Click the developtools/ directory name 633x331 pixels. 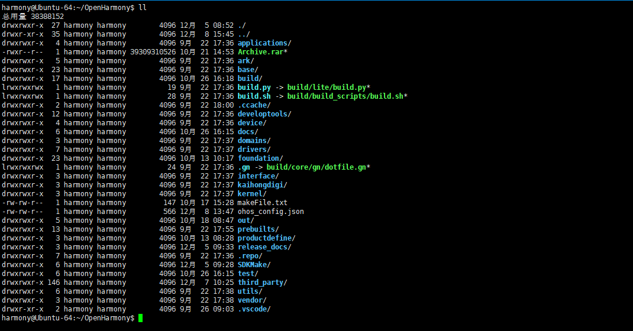[263, 114]
